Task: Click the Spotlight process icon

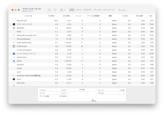Action: 14,28
